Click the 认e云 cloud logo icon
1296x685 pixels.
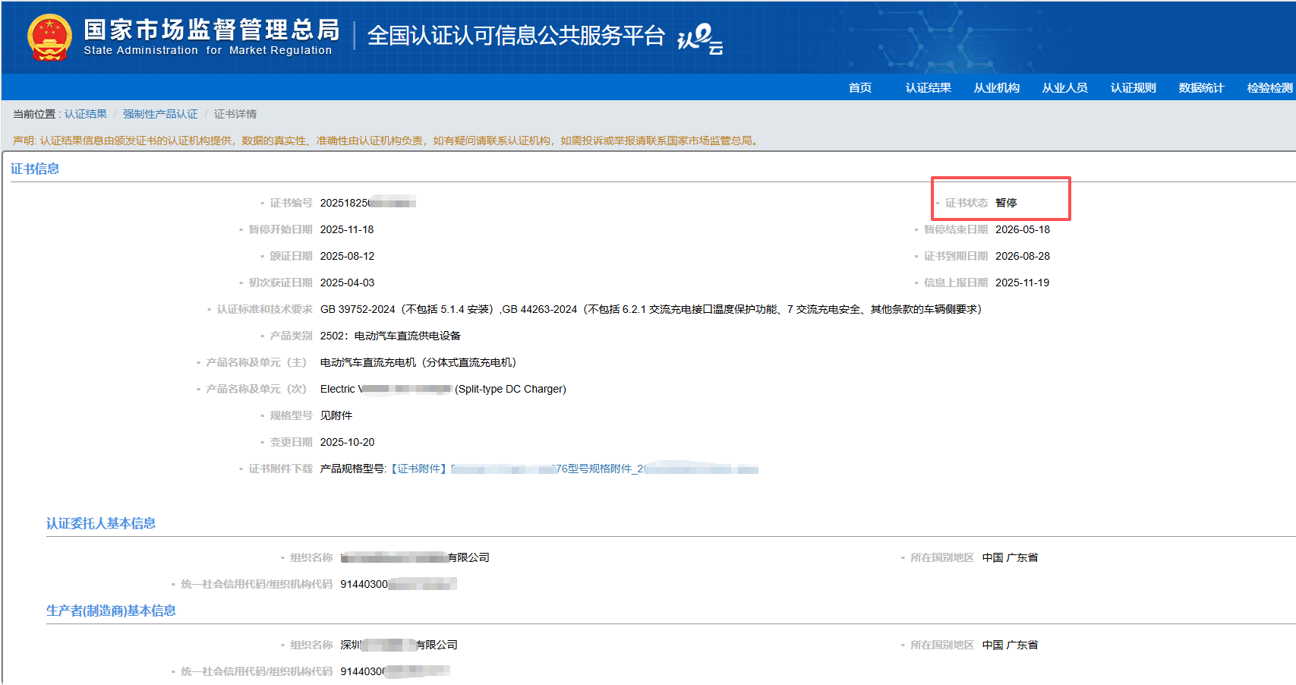[x=699, y=37]
